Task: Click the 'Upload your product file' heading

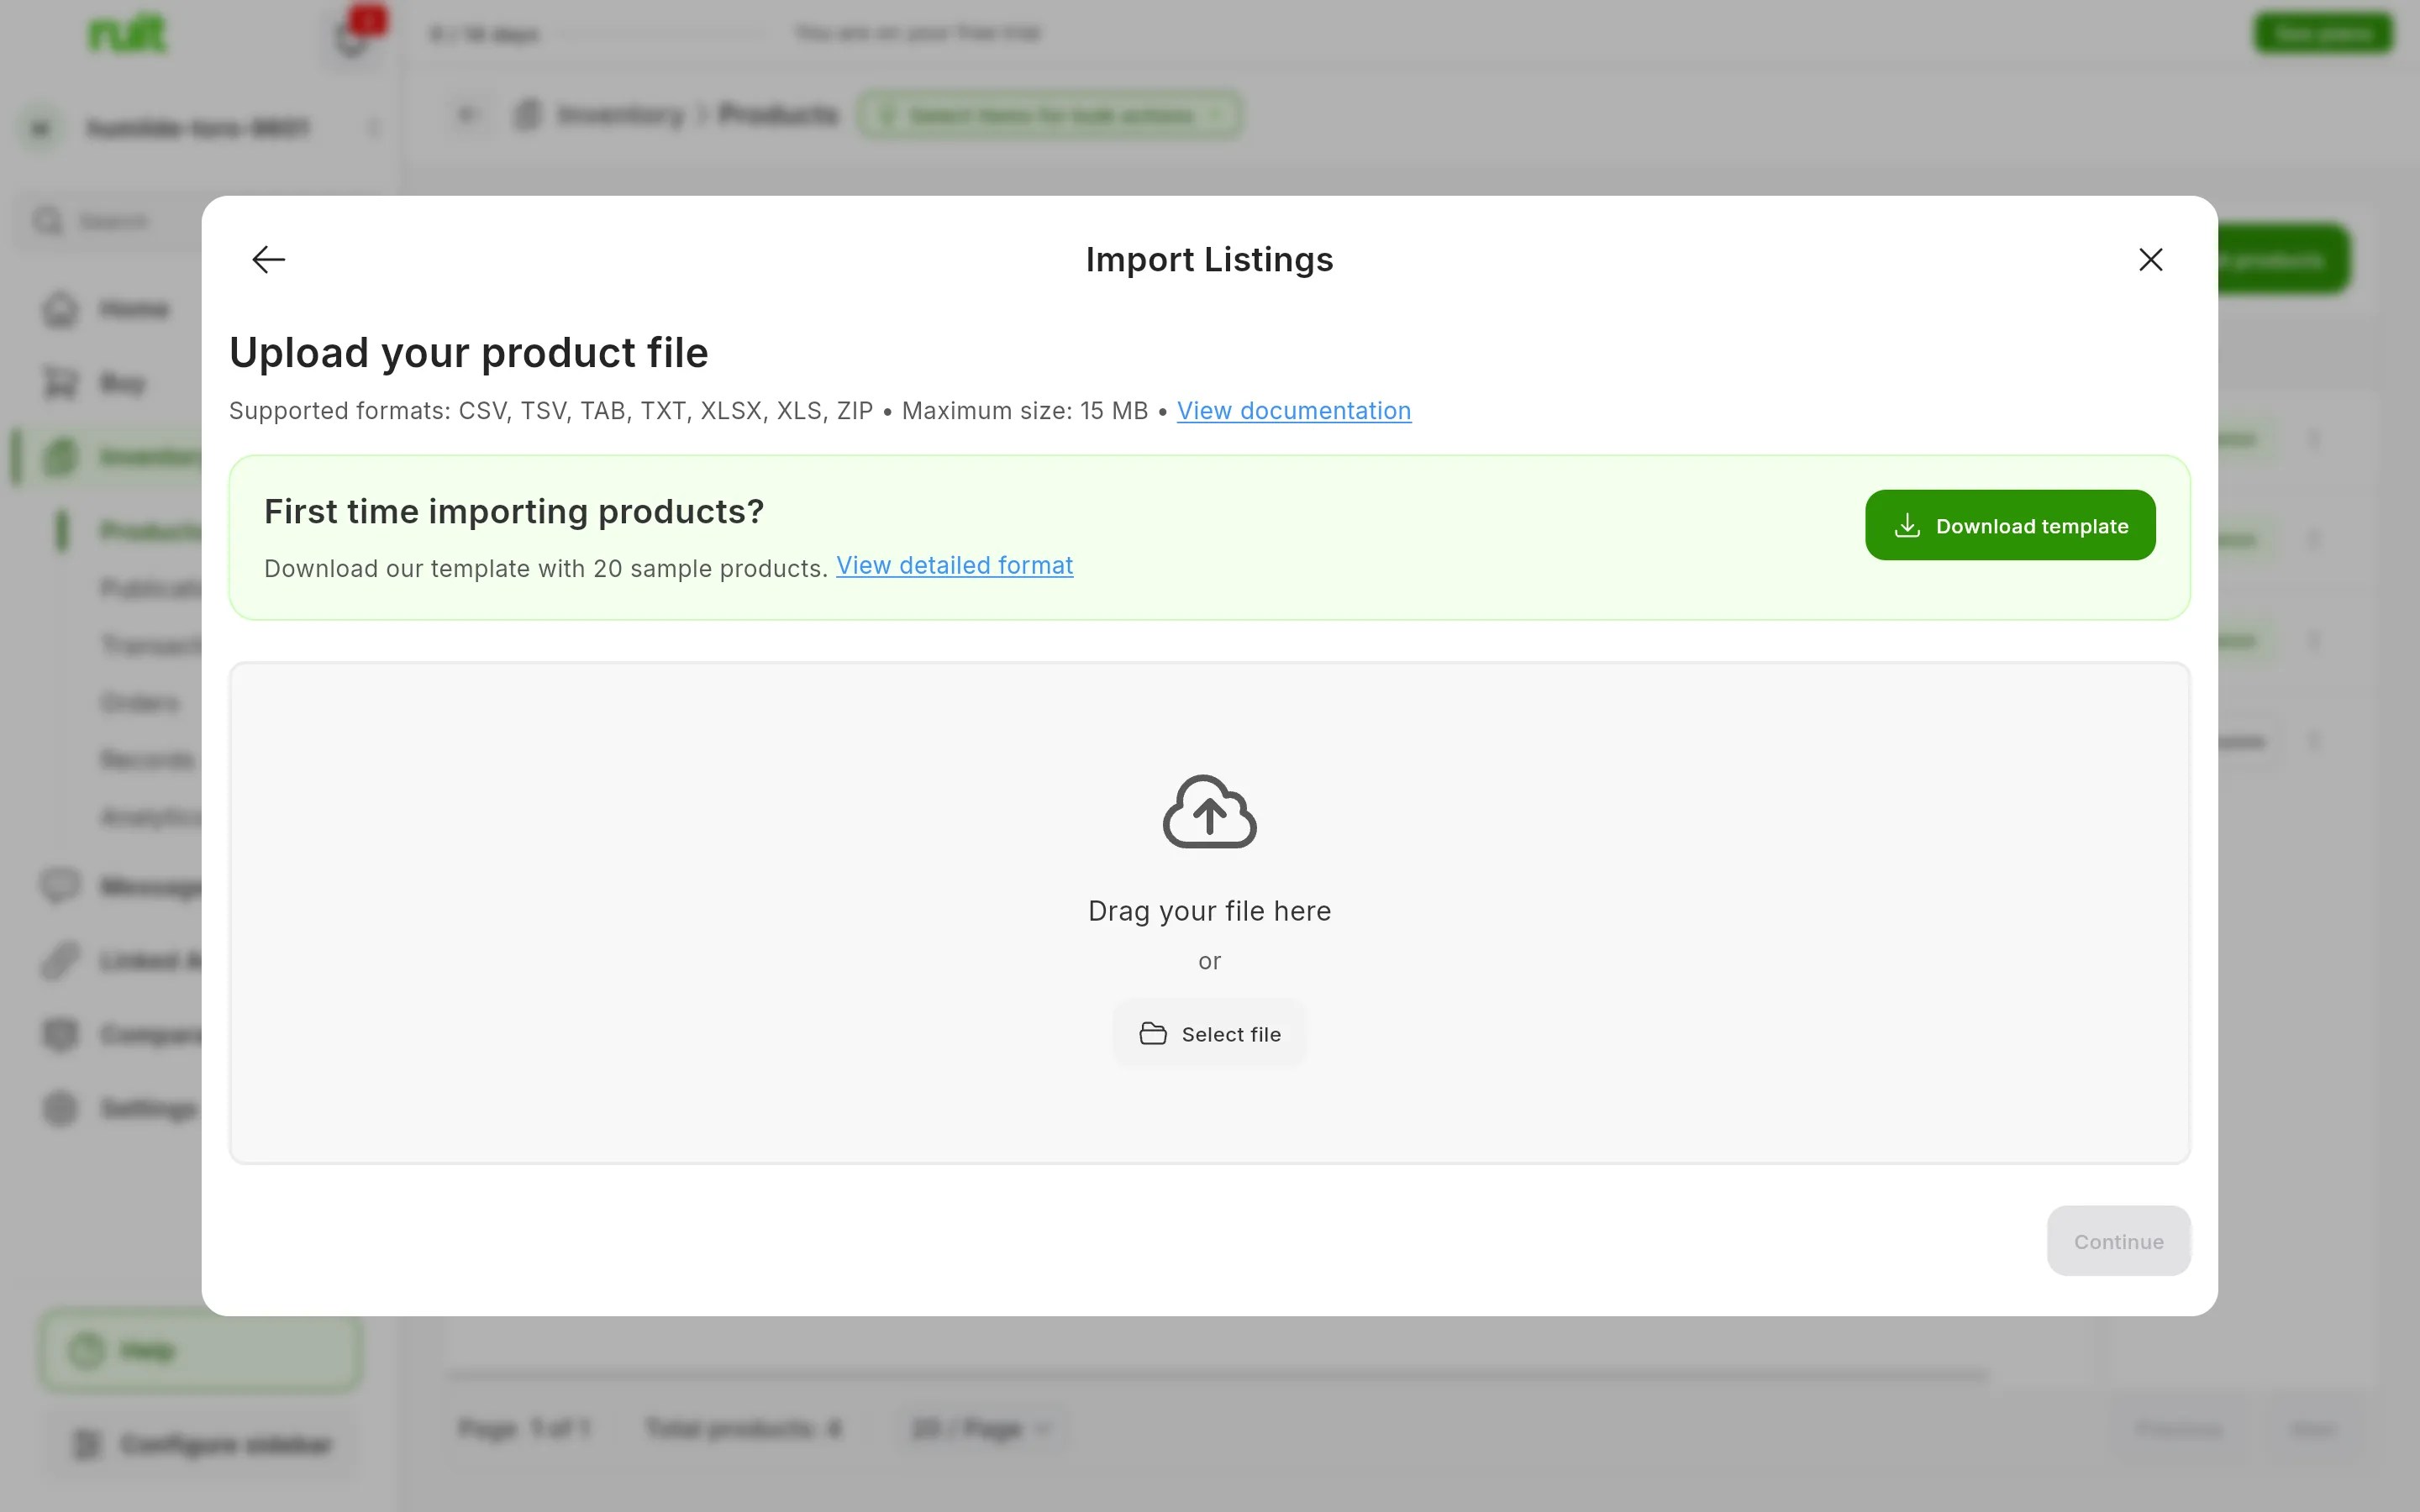Action: (468, 353)
